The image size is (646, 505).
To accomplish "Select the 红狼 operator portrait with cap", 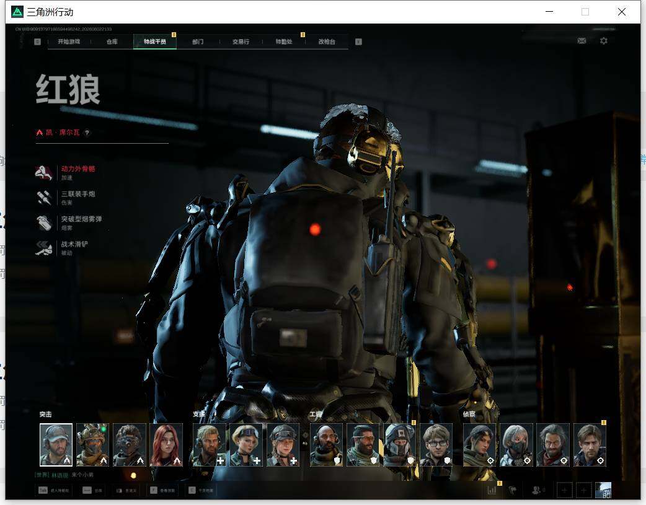I will [56, 445].
